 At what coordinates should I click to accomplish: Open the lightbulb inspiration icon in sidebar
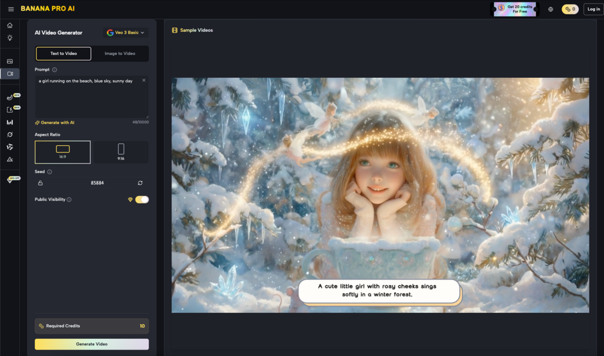point(9,38)
